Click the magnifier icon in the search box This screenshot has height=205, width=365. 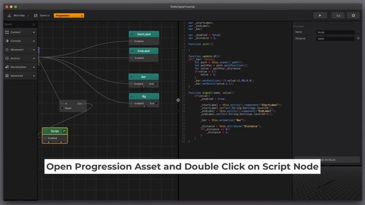point(34,24)
